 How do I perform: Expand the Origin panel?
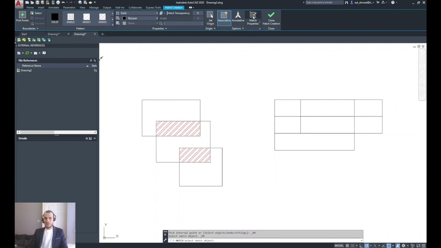click(210, 29)
